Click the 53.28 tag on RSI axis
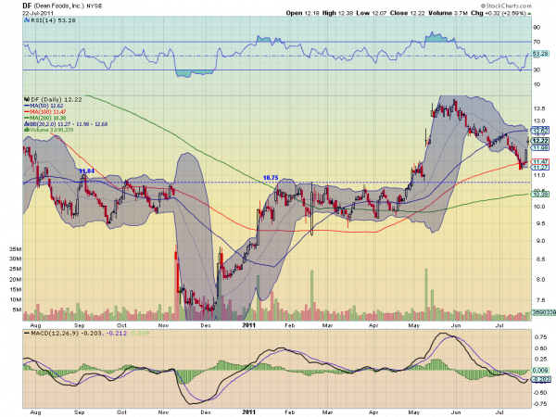The image size is (556, 417). (x=540, y=54)
